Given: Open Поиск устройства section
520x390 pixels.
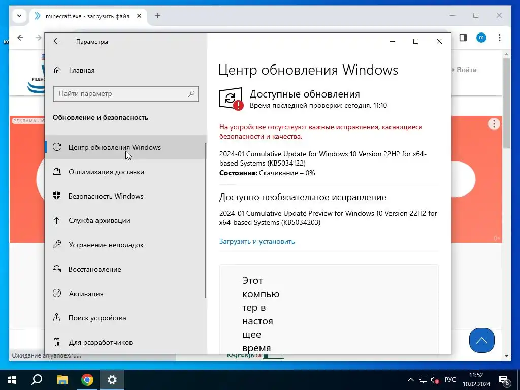Looking at the screenshot, I should point(125,318).
